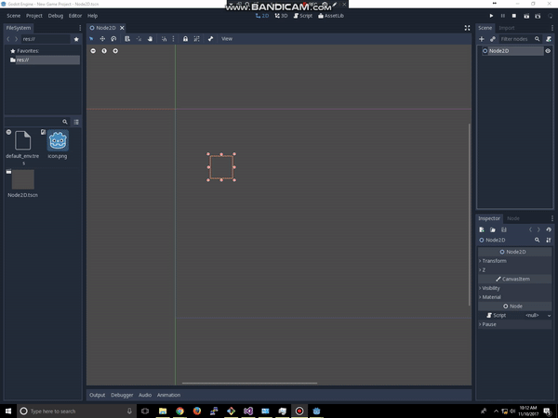Play the project with the play button
The image size is (558, 418).
(491, 16)
